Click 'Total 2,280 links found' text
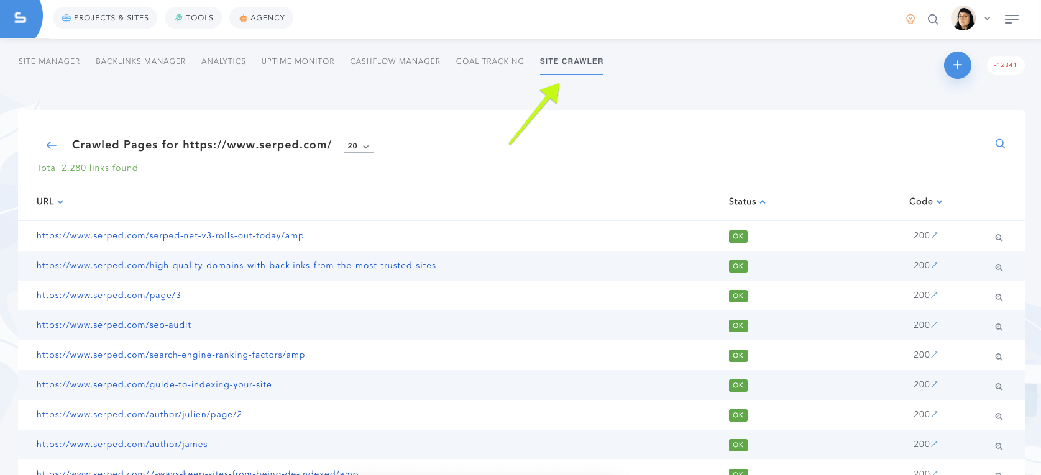 tap(87, 168)
